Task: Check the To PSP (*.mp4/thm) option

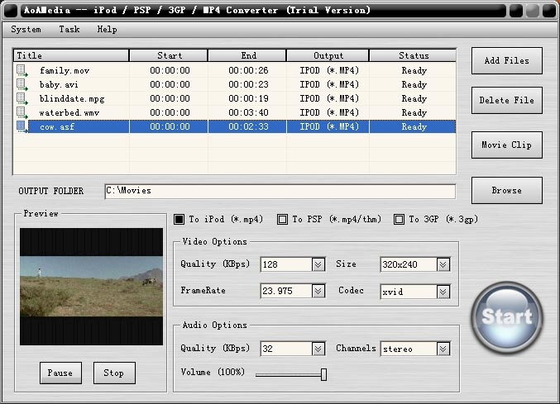Action: (282, 220)
